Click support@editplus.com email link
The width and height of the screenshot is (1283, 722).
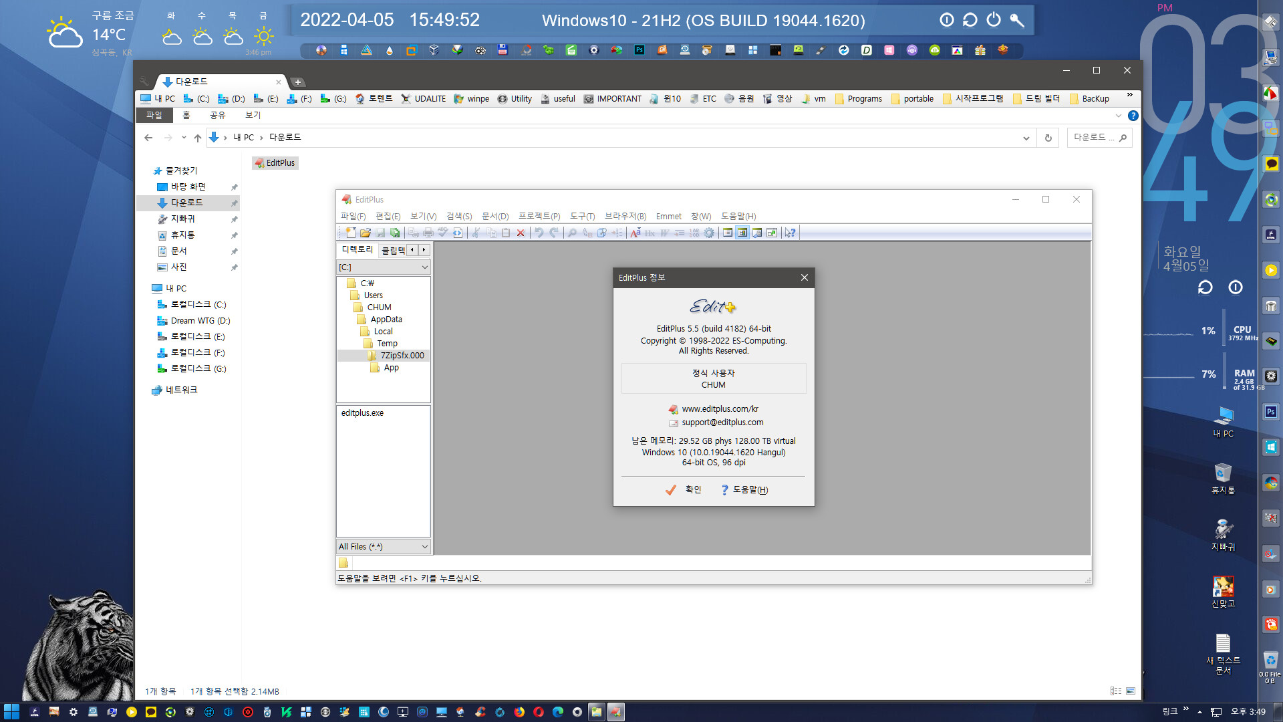722,423
